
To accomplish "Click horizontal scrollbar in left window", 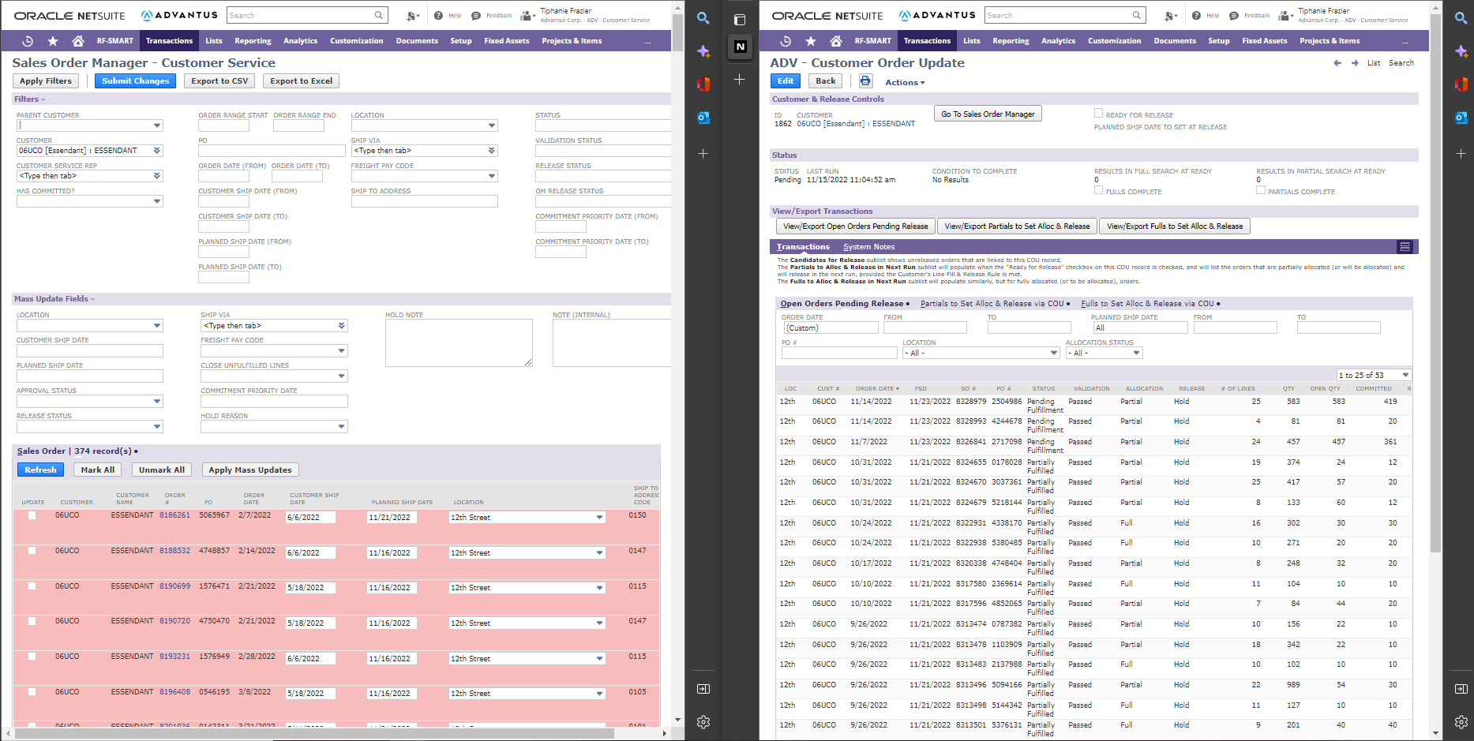I will tap(316, 733).
